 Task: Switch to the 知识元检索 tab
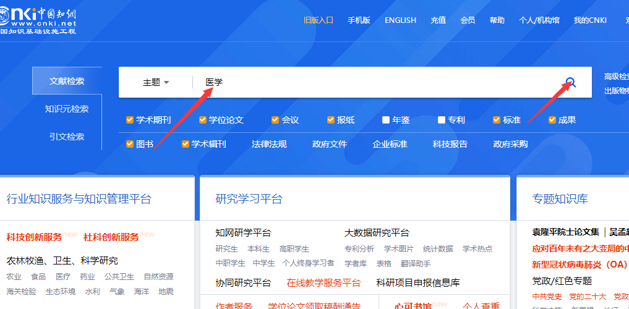click(x=67, y=109)
